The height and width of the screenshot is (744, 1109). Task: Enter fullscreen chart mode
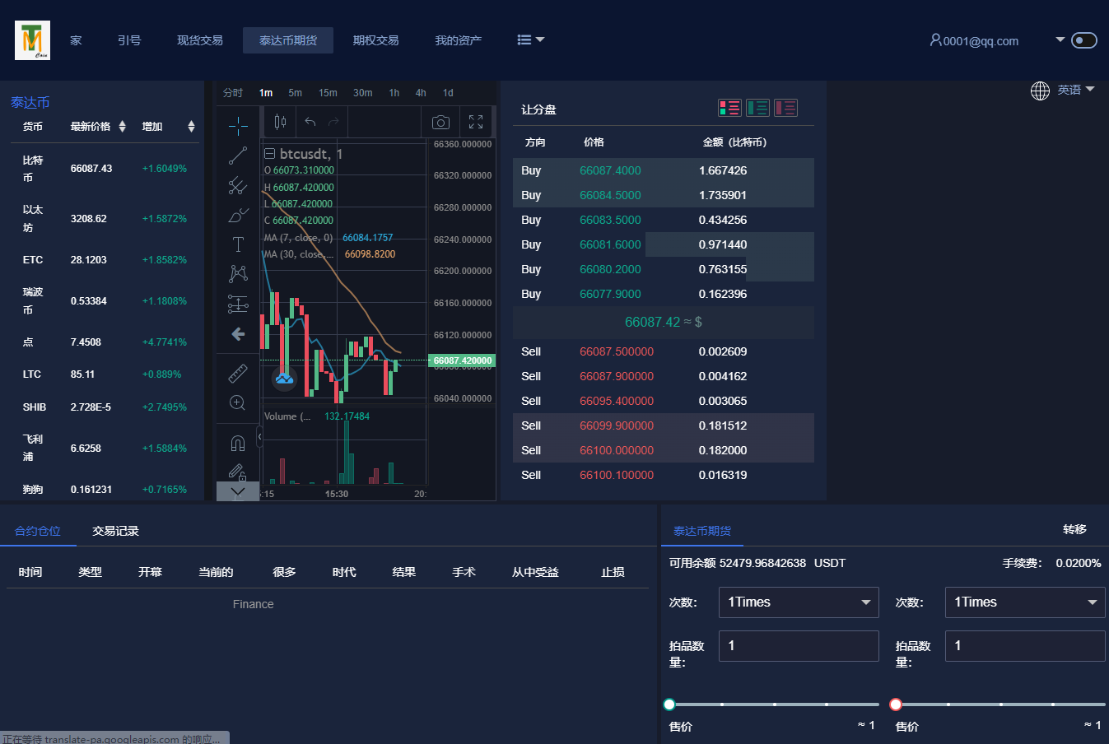[x=476, y=122]
